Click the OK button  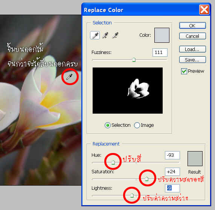click(192, 25)
